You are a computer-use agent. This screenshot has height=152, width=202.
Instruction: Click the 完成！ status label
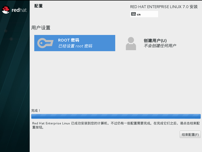point(36,111)
